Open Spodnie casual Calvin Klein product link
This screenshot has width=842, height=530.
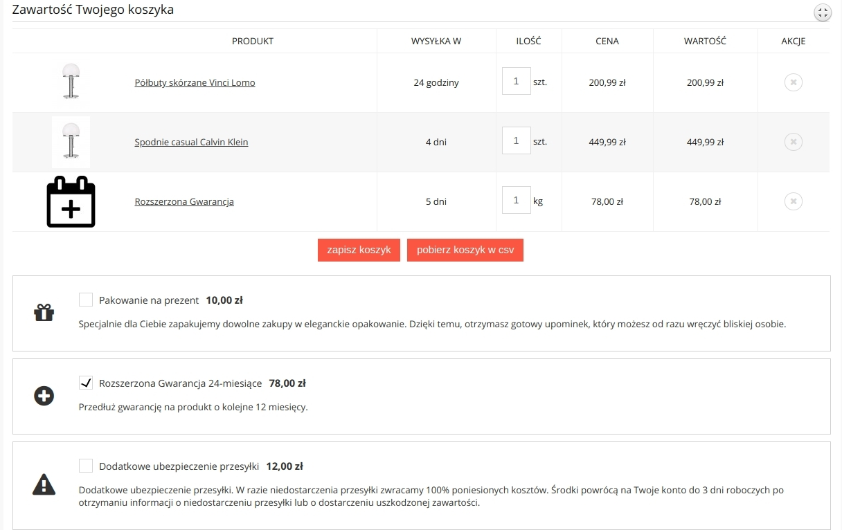point(191,142)
